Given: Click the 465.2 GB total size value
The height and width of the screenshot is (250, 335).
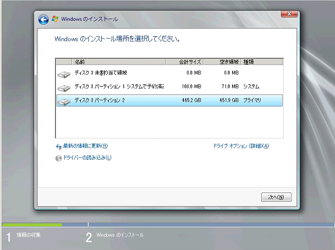Looking at the screenshot, I should click(192, 100).
